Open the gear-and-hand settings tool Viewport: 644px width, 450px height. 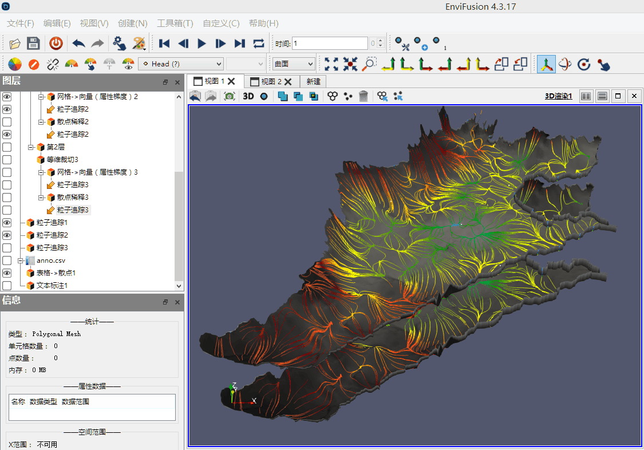click(119, 44)
